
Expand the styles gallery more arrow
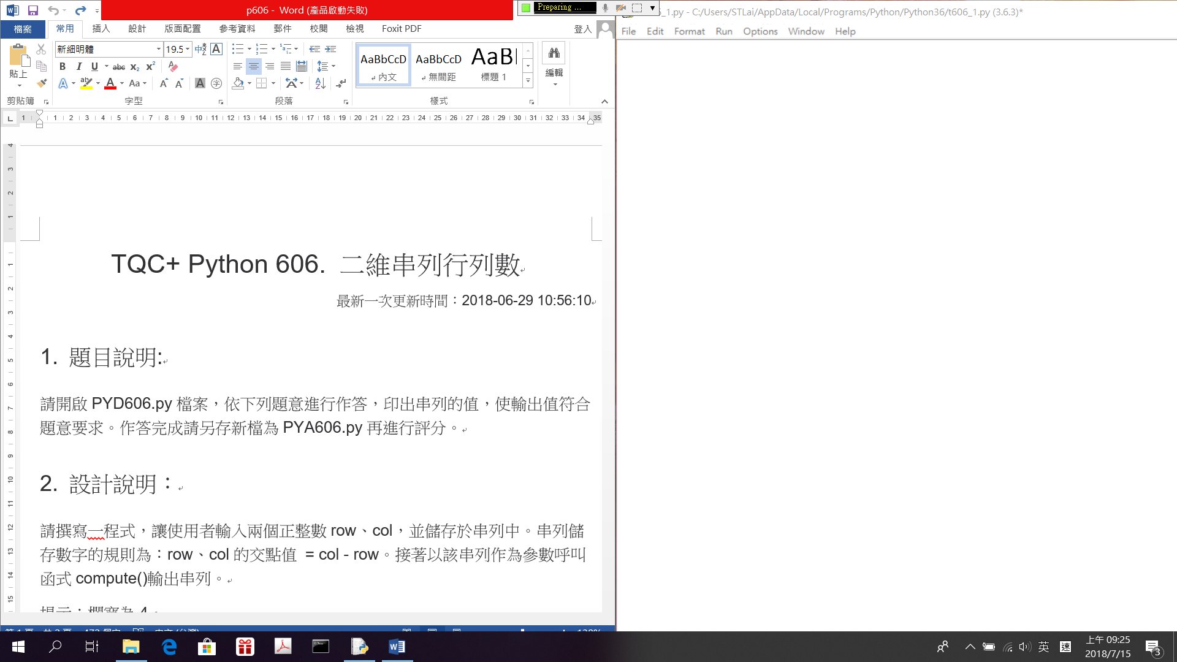pos(528,80)
